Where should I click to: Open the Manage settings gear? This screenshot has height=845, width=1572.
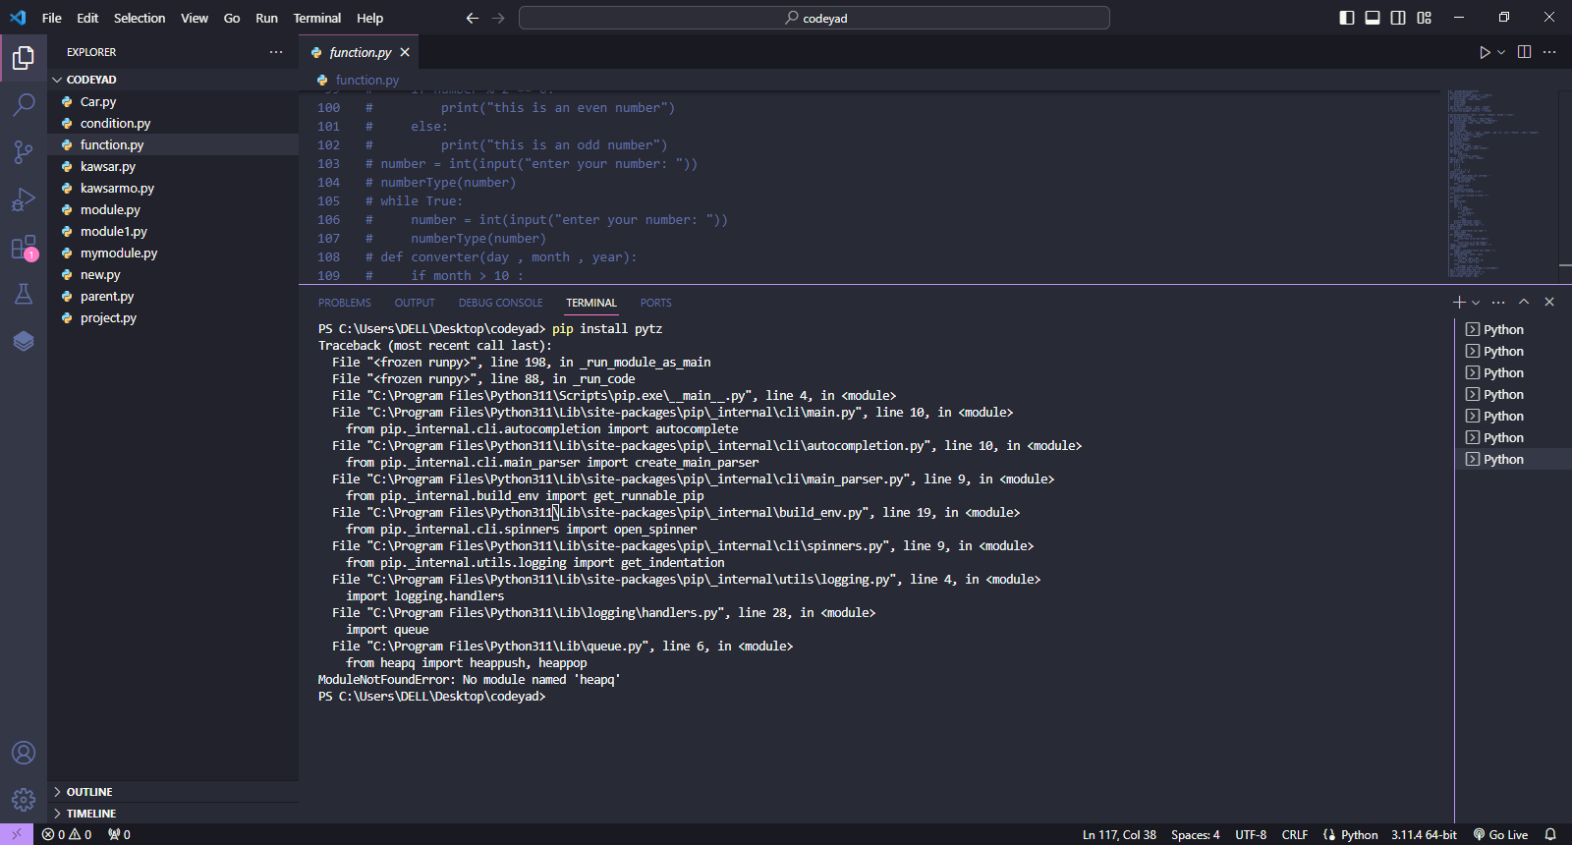24,800
